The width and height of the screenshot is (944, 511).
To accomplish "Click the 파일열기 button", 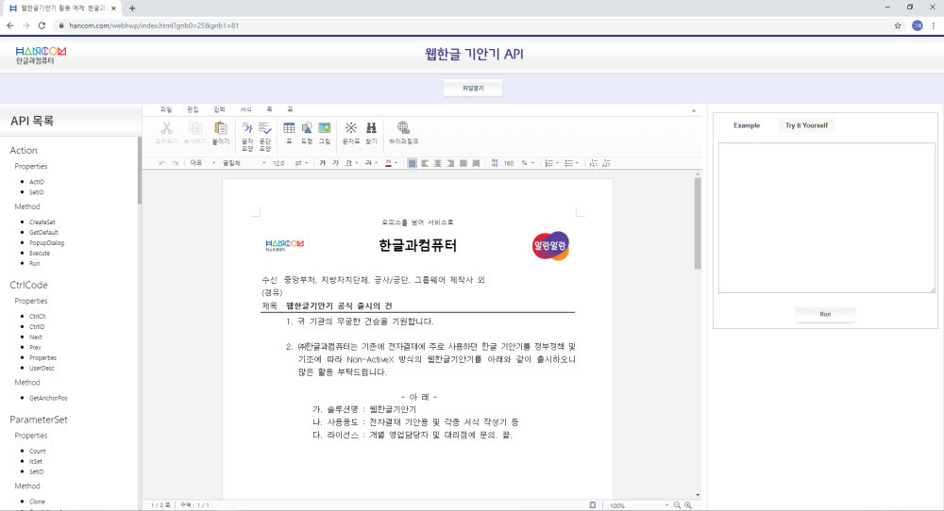I will pos(473,88).
